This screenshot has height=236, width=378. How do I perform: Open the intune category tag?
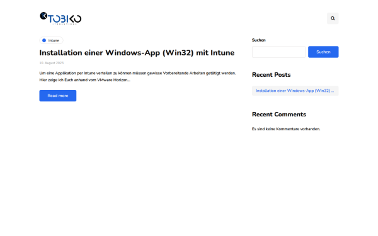click(x=51, y=40)
